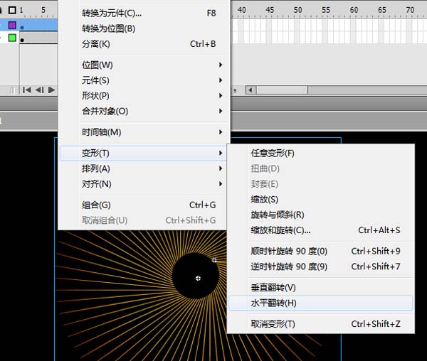Select 水平翻转(H) flip horizontal

coord(320,303)
